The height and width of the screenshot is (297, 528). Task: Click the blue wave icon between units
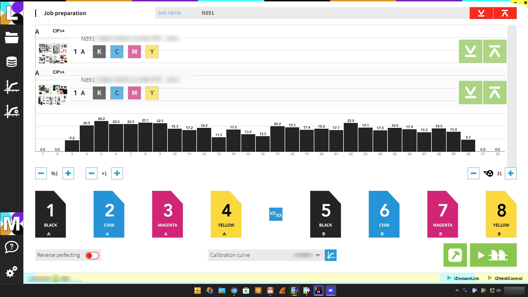[x=276, y=214]
